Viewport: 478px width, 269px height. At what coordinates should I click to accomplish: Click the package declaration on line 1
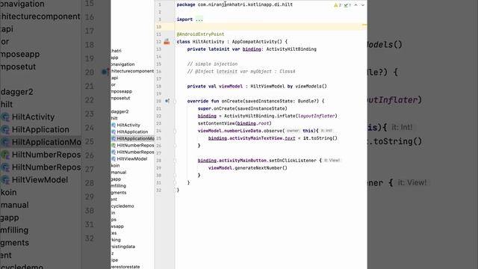pyautogui.click(x=235, y=4)
